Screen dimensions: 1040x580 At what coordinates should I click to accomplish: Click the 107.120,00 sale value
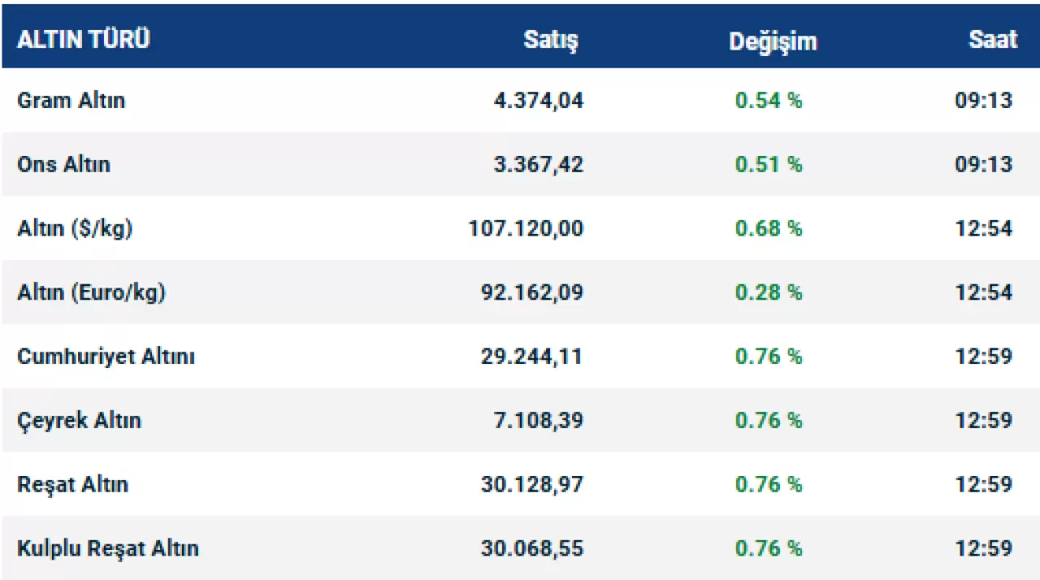click(x=526, y=228)
